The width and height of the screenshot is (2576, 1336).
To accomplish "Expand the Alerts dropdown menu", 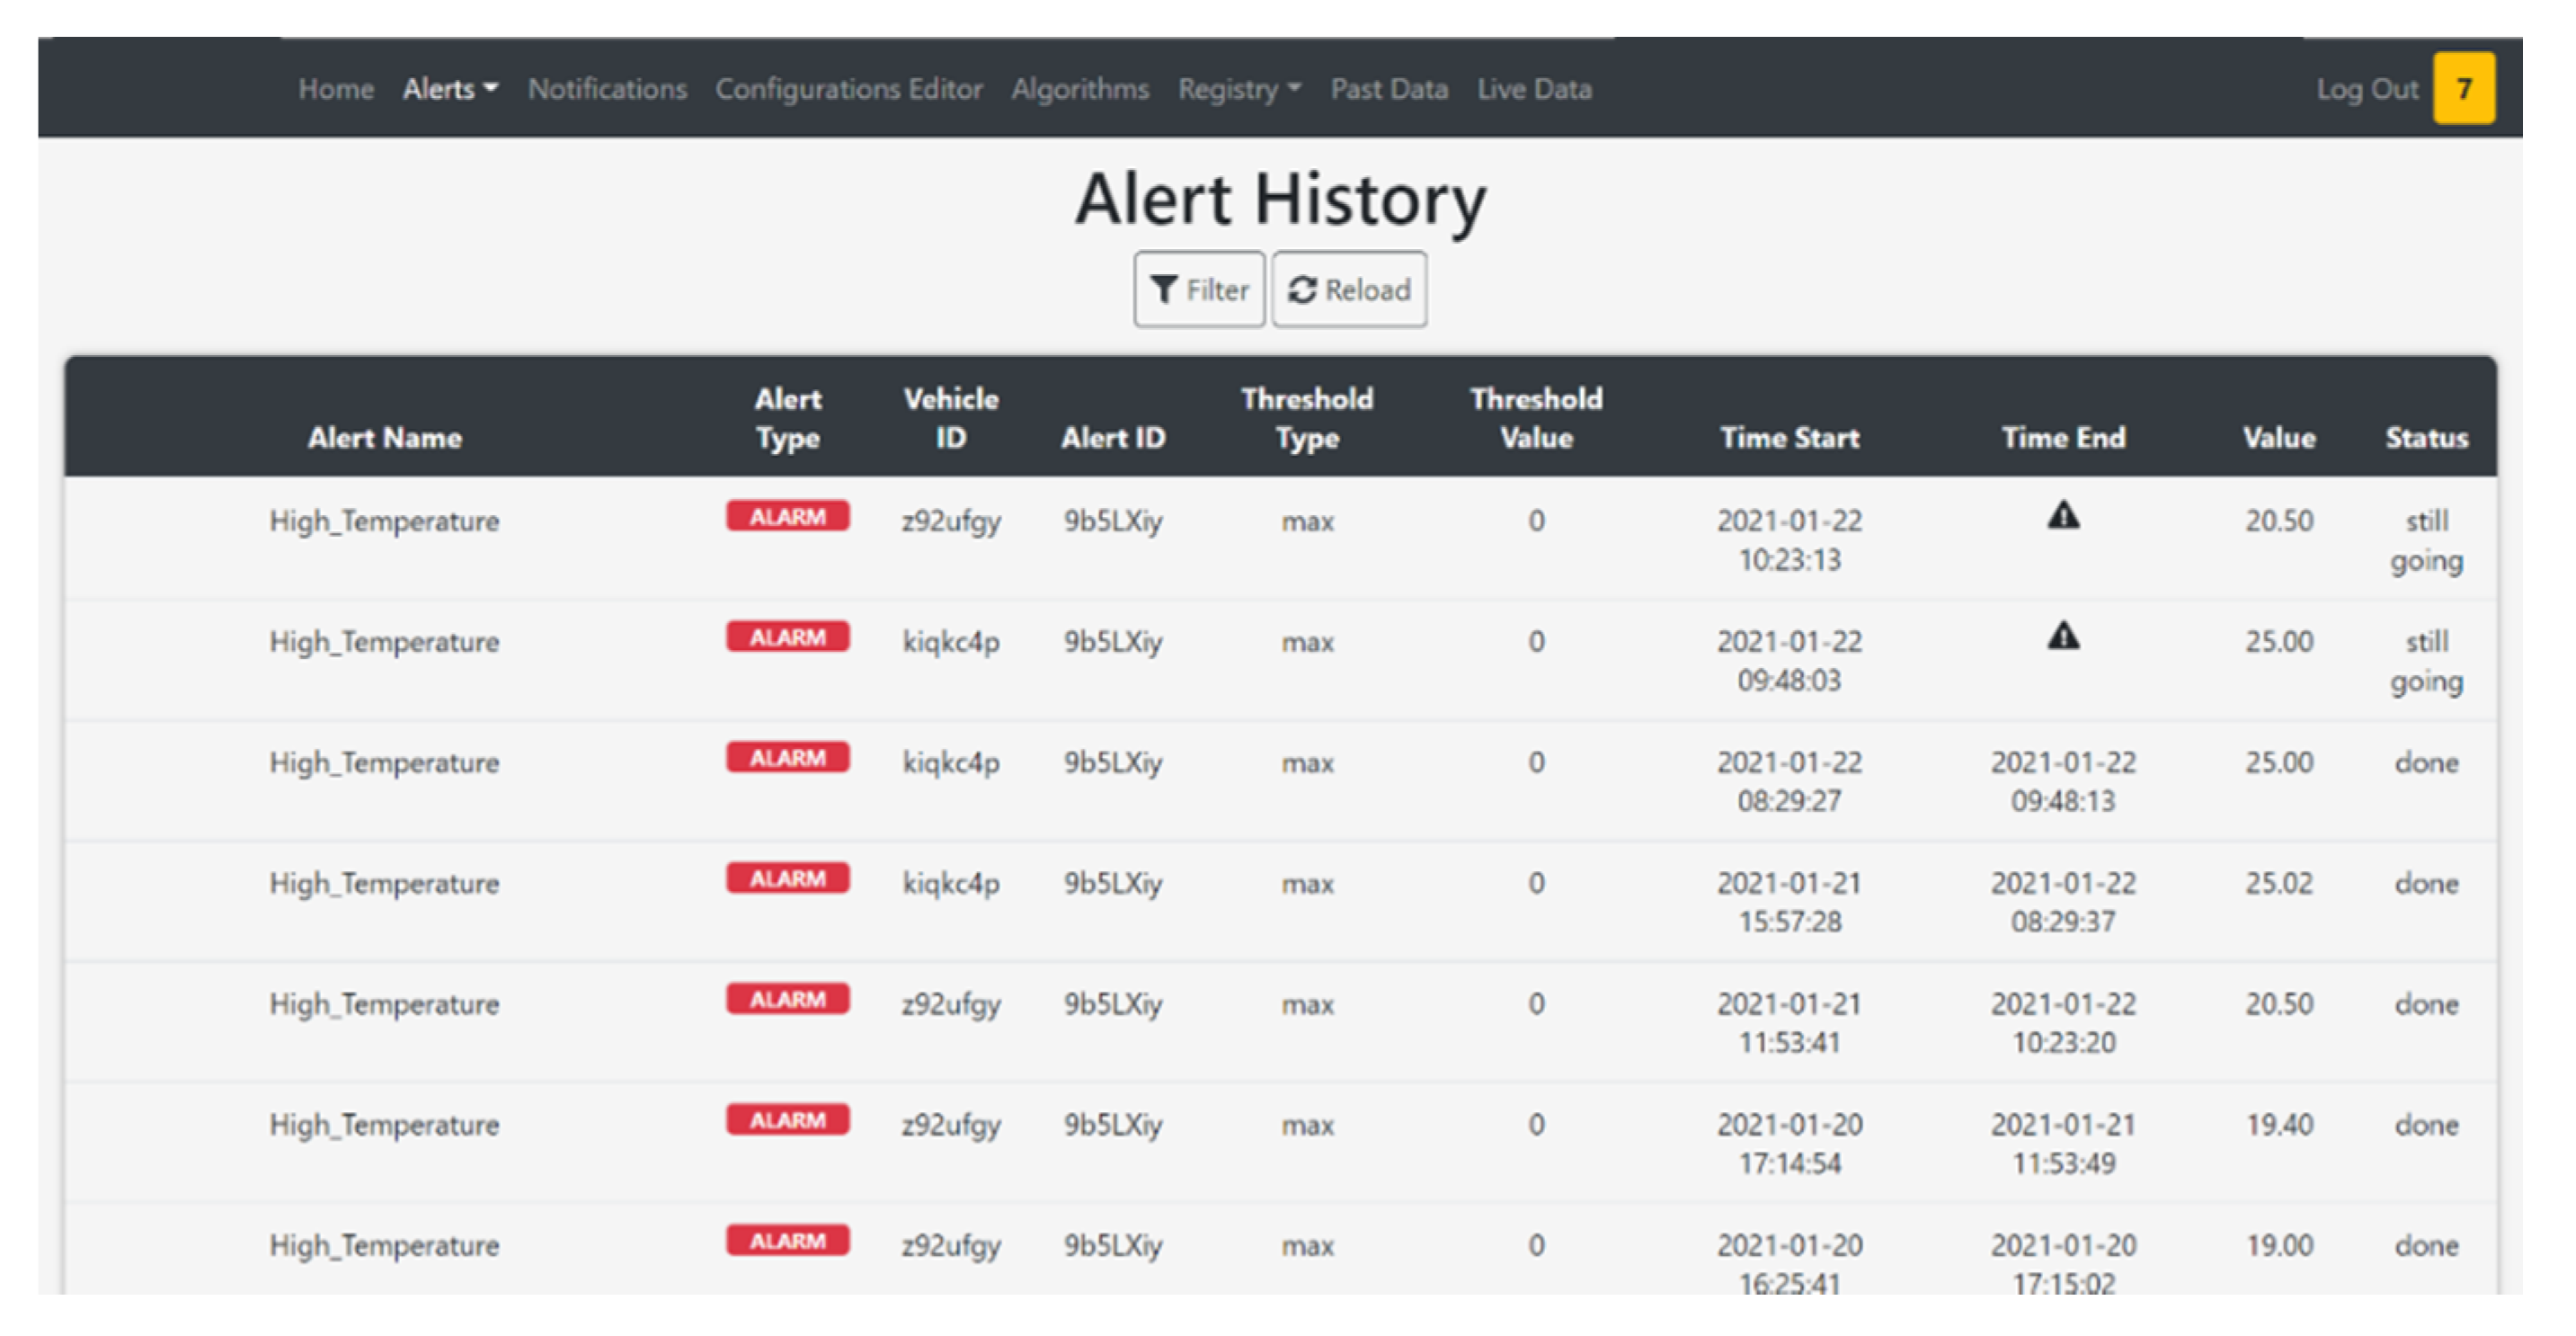I will pos(449,89).
